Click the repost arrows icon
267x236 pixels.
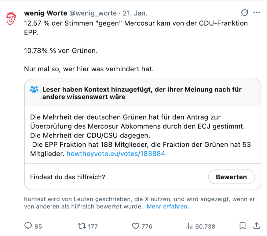coord(82,226)
